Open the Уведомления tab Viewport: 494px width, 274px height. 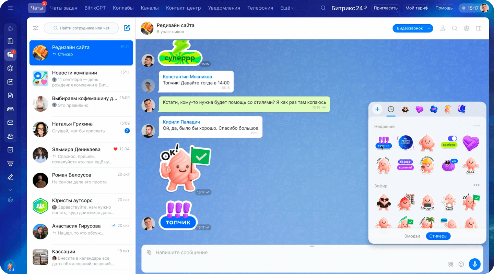click(224, 8)
